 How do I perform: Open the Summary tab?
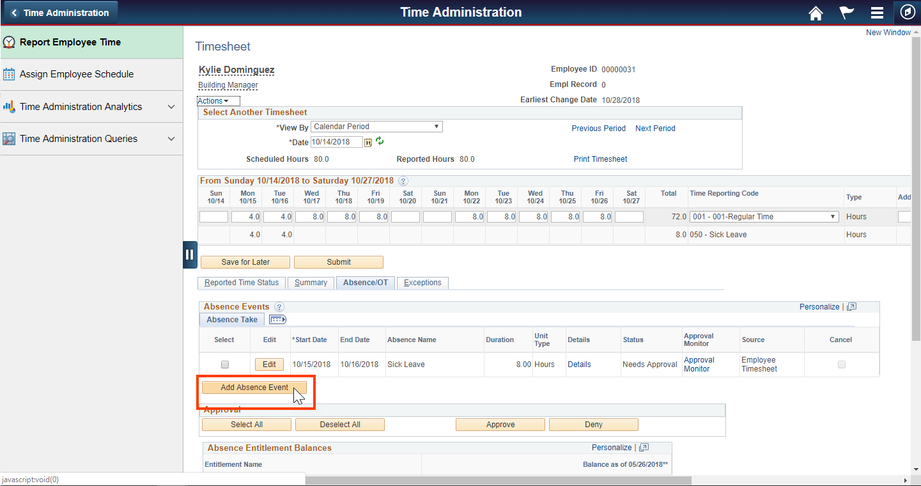pos(311,283)
